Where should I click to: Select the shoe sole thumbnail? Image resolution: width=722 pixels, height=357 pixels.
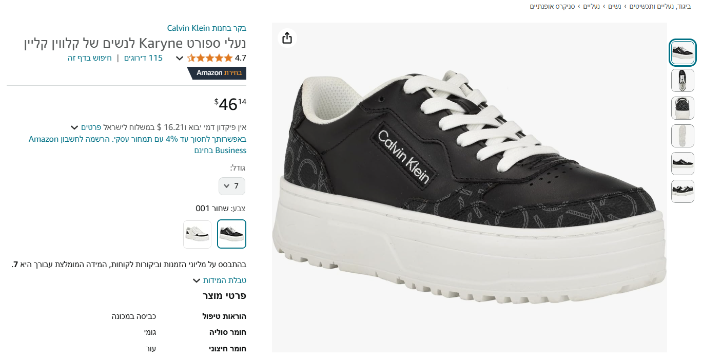click(x=682, y=136)
